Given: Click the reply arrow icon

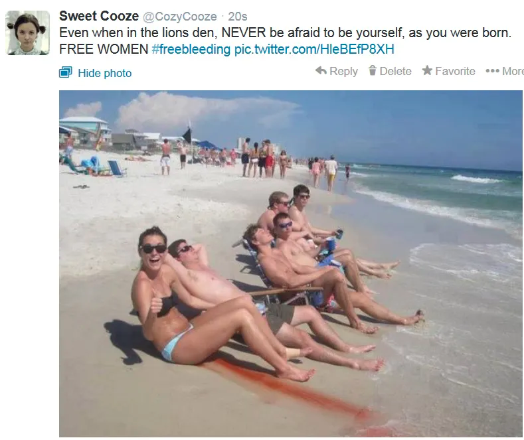Looking at the screenshot, I should coord(321,71).
